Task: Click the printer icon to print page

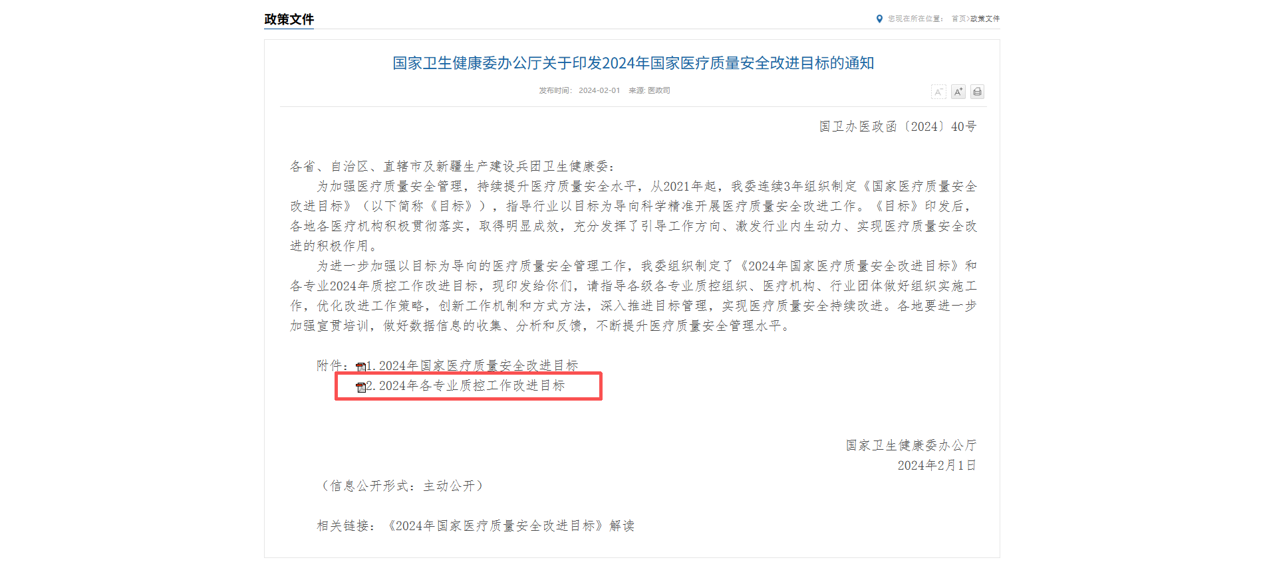Action: [x=977, y=92]
